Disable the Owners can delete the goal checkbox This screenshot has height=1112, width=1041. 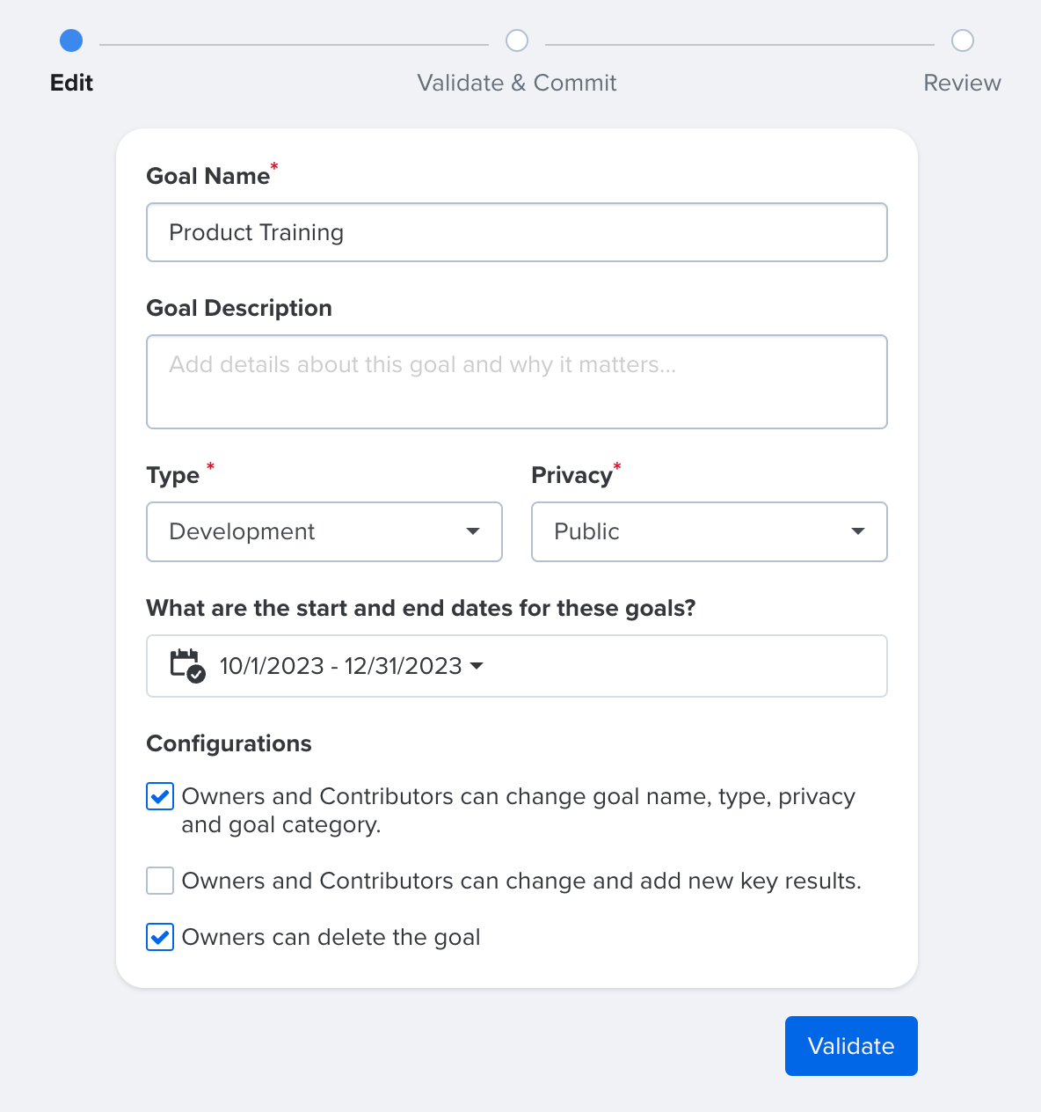click(159, 937)
